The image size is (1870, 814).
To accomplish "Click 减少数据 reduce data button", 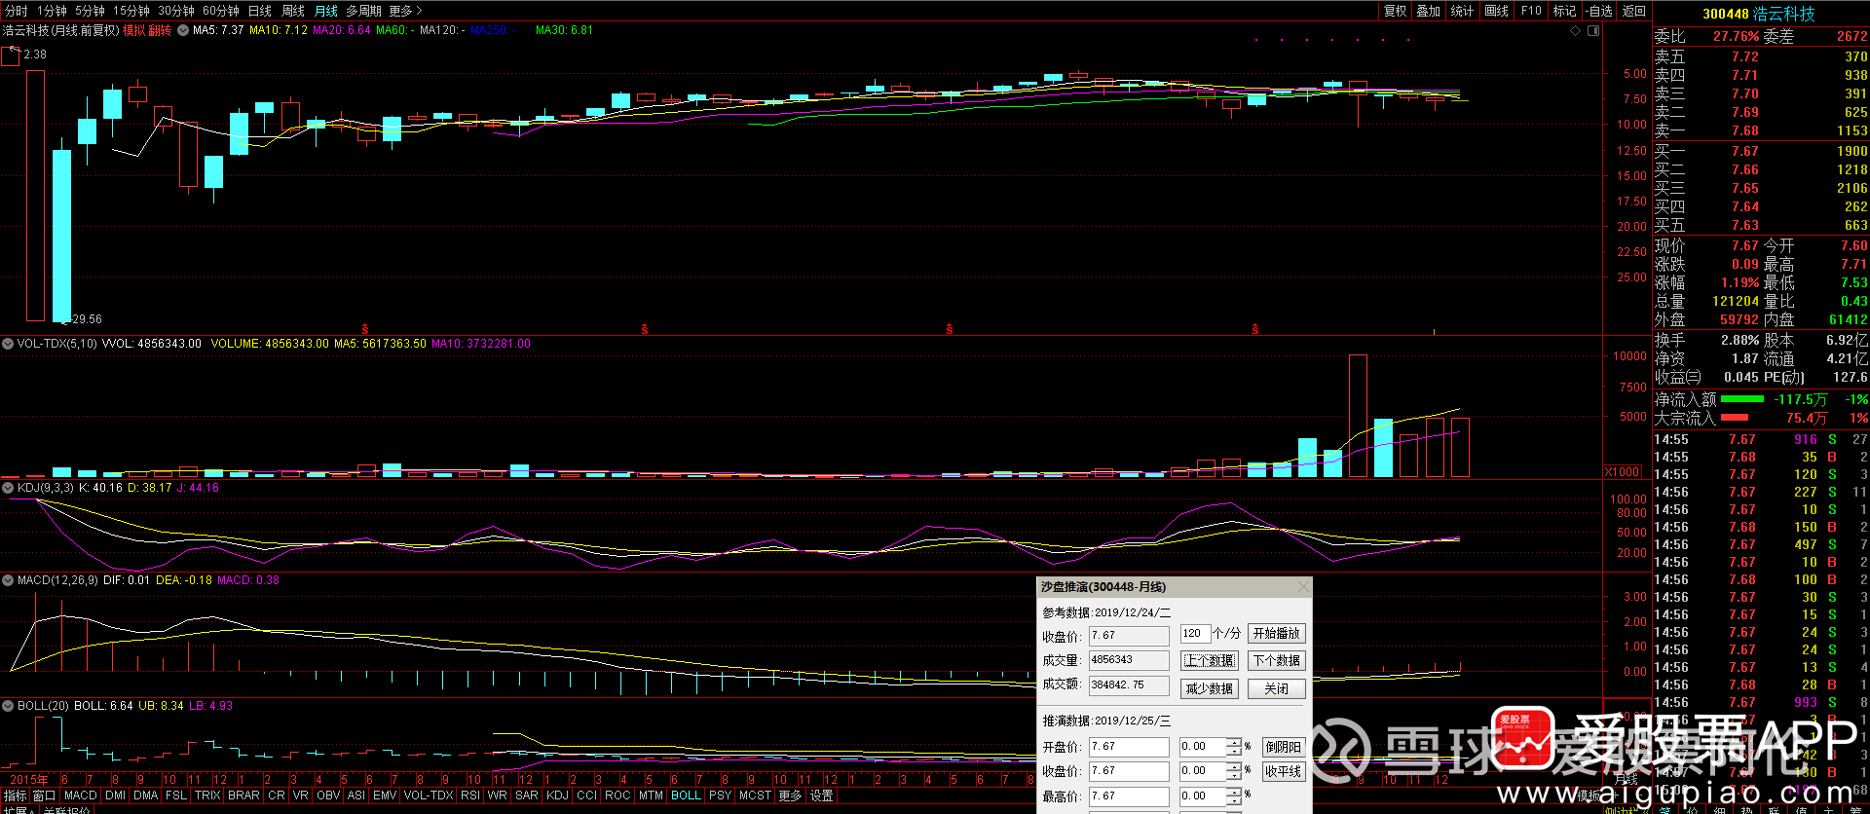I will point(1209,688).
